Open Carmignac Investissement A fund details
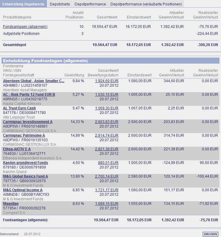The image size is (221, 237). click(x=28, y=122)
